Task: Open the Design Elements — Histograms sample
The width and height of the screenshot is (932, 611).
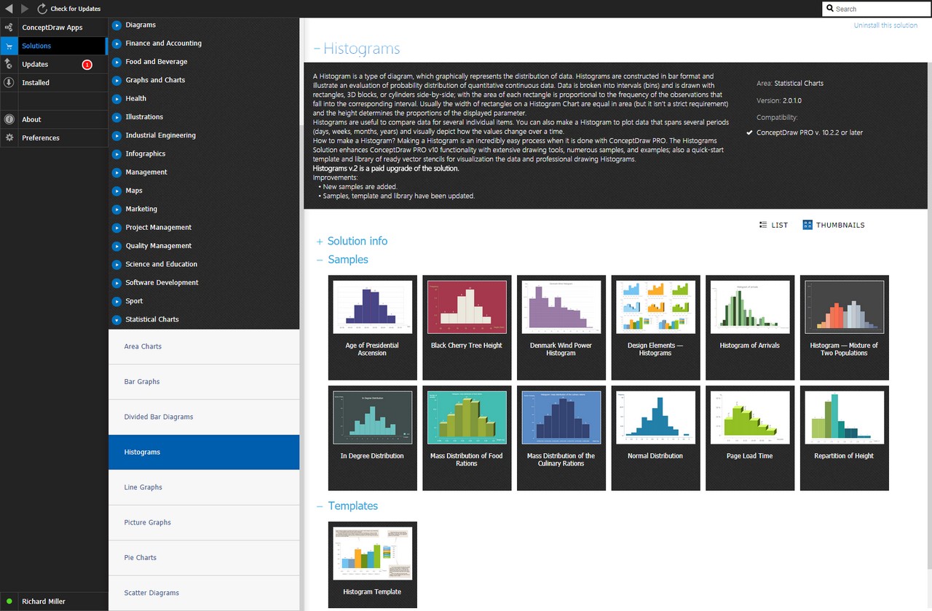Action: click(655, 327)
